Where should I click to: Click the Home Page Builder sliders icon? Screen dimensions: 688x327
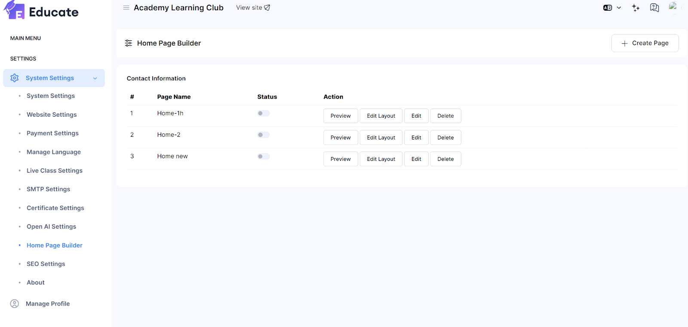coord(129,43)
